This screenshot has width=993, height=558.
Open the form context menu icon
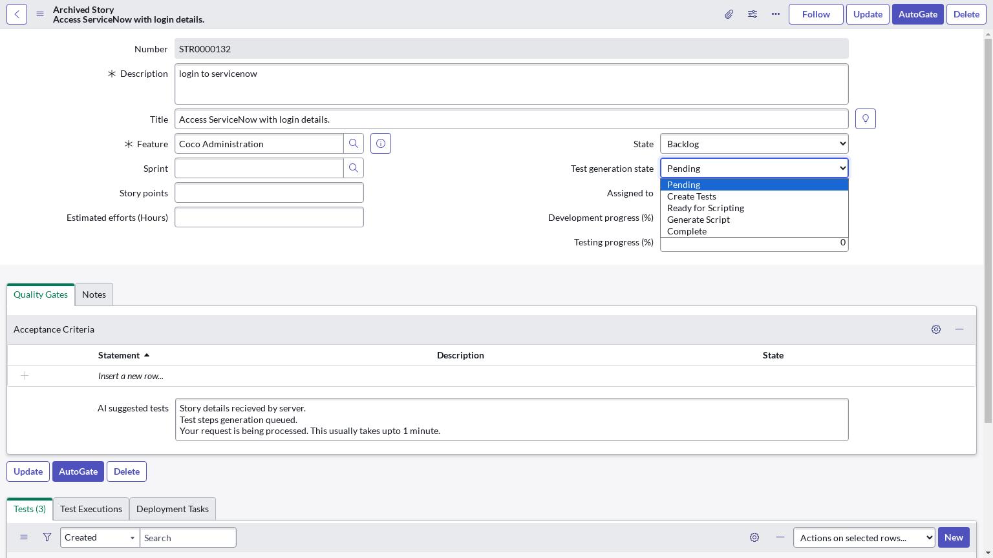(40, 14)
